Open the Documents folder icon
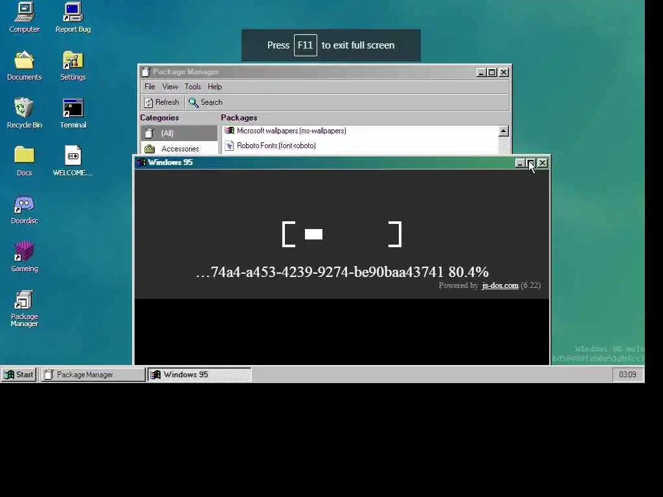The width and height of the screenshot is (663, 497). pos(24,65)
